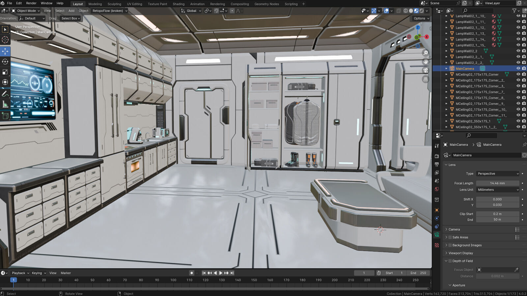Open the Object properties tab
The width and height of the screenshot is (527, 296).
coord(437,210)
